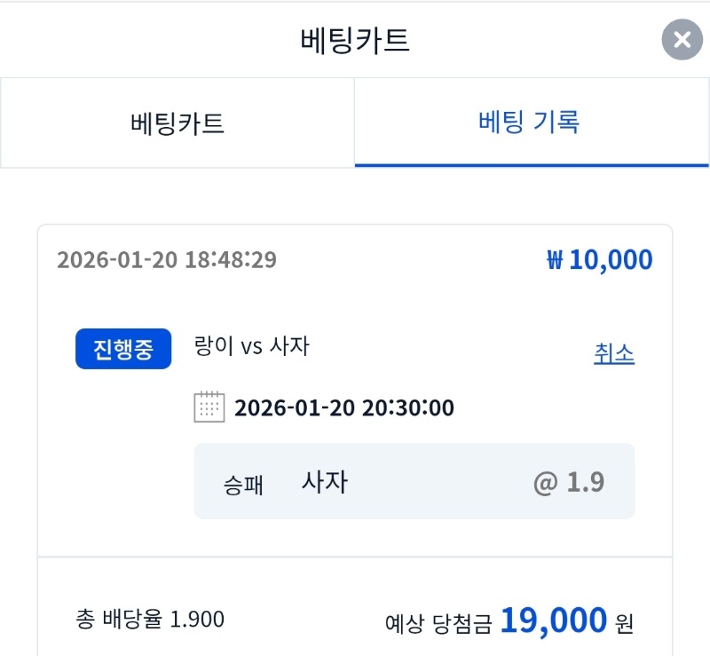Select the 베팅 기록 tab
This screenshot has width=710, height=656.
pos(529,122)
